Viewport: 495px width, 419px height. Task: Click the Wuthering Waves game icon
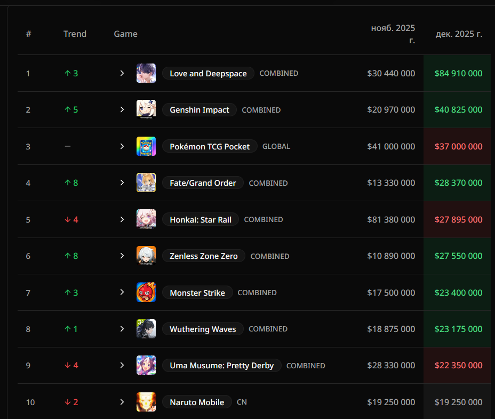click(x=146, y=329)
